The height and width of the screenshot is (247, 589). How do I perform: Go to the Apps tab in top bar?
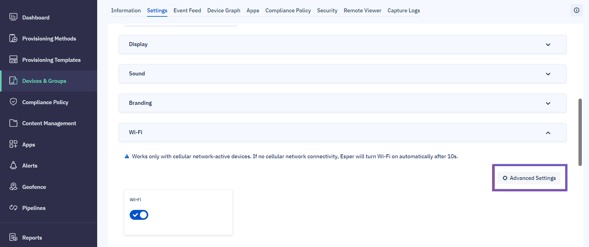click(253, 11)
